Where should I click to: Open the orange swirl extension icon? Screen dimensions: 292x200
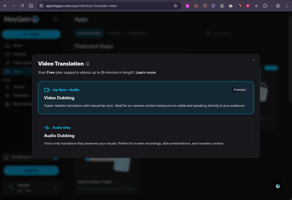[x=239, y=6]
